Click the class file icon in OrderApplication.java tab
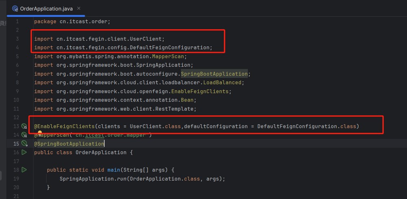407x199 pixels. (15, 9)
